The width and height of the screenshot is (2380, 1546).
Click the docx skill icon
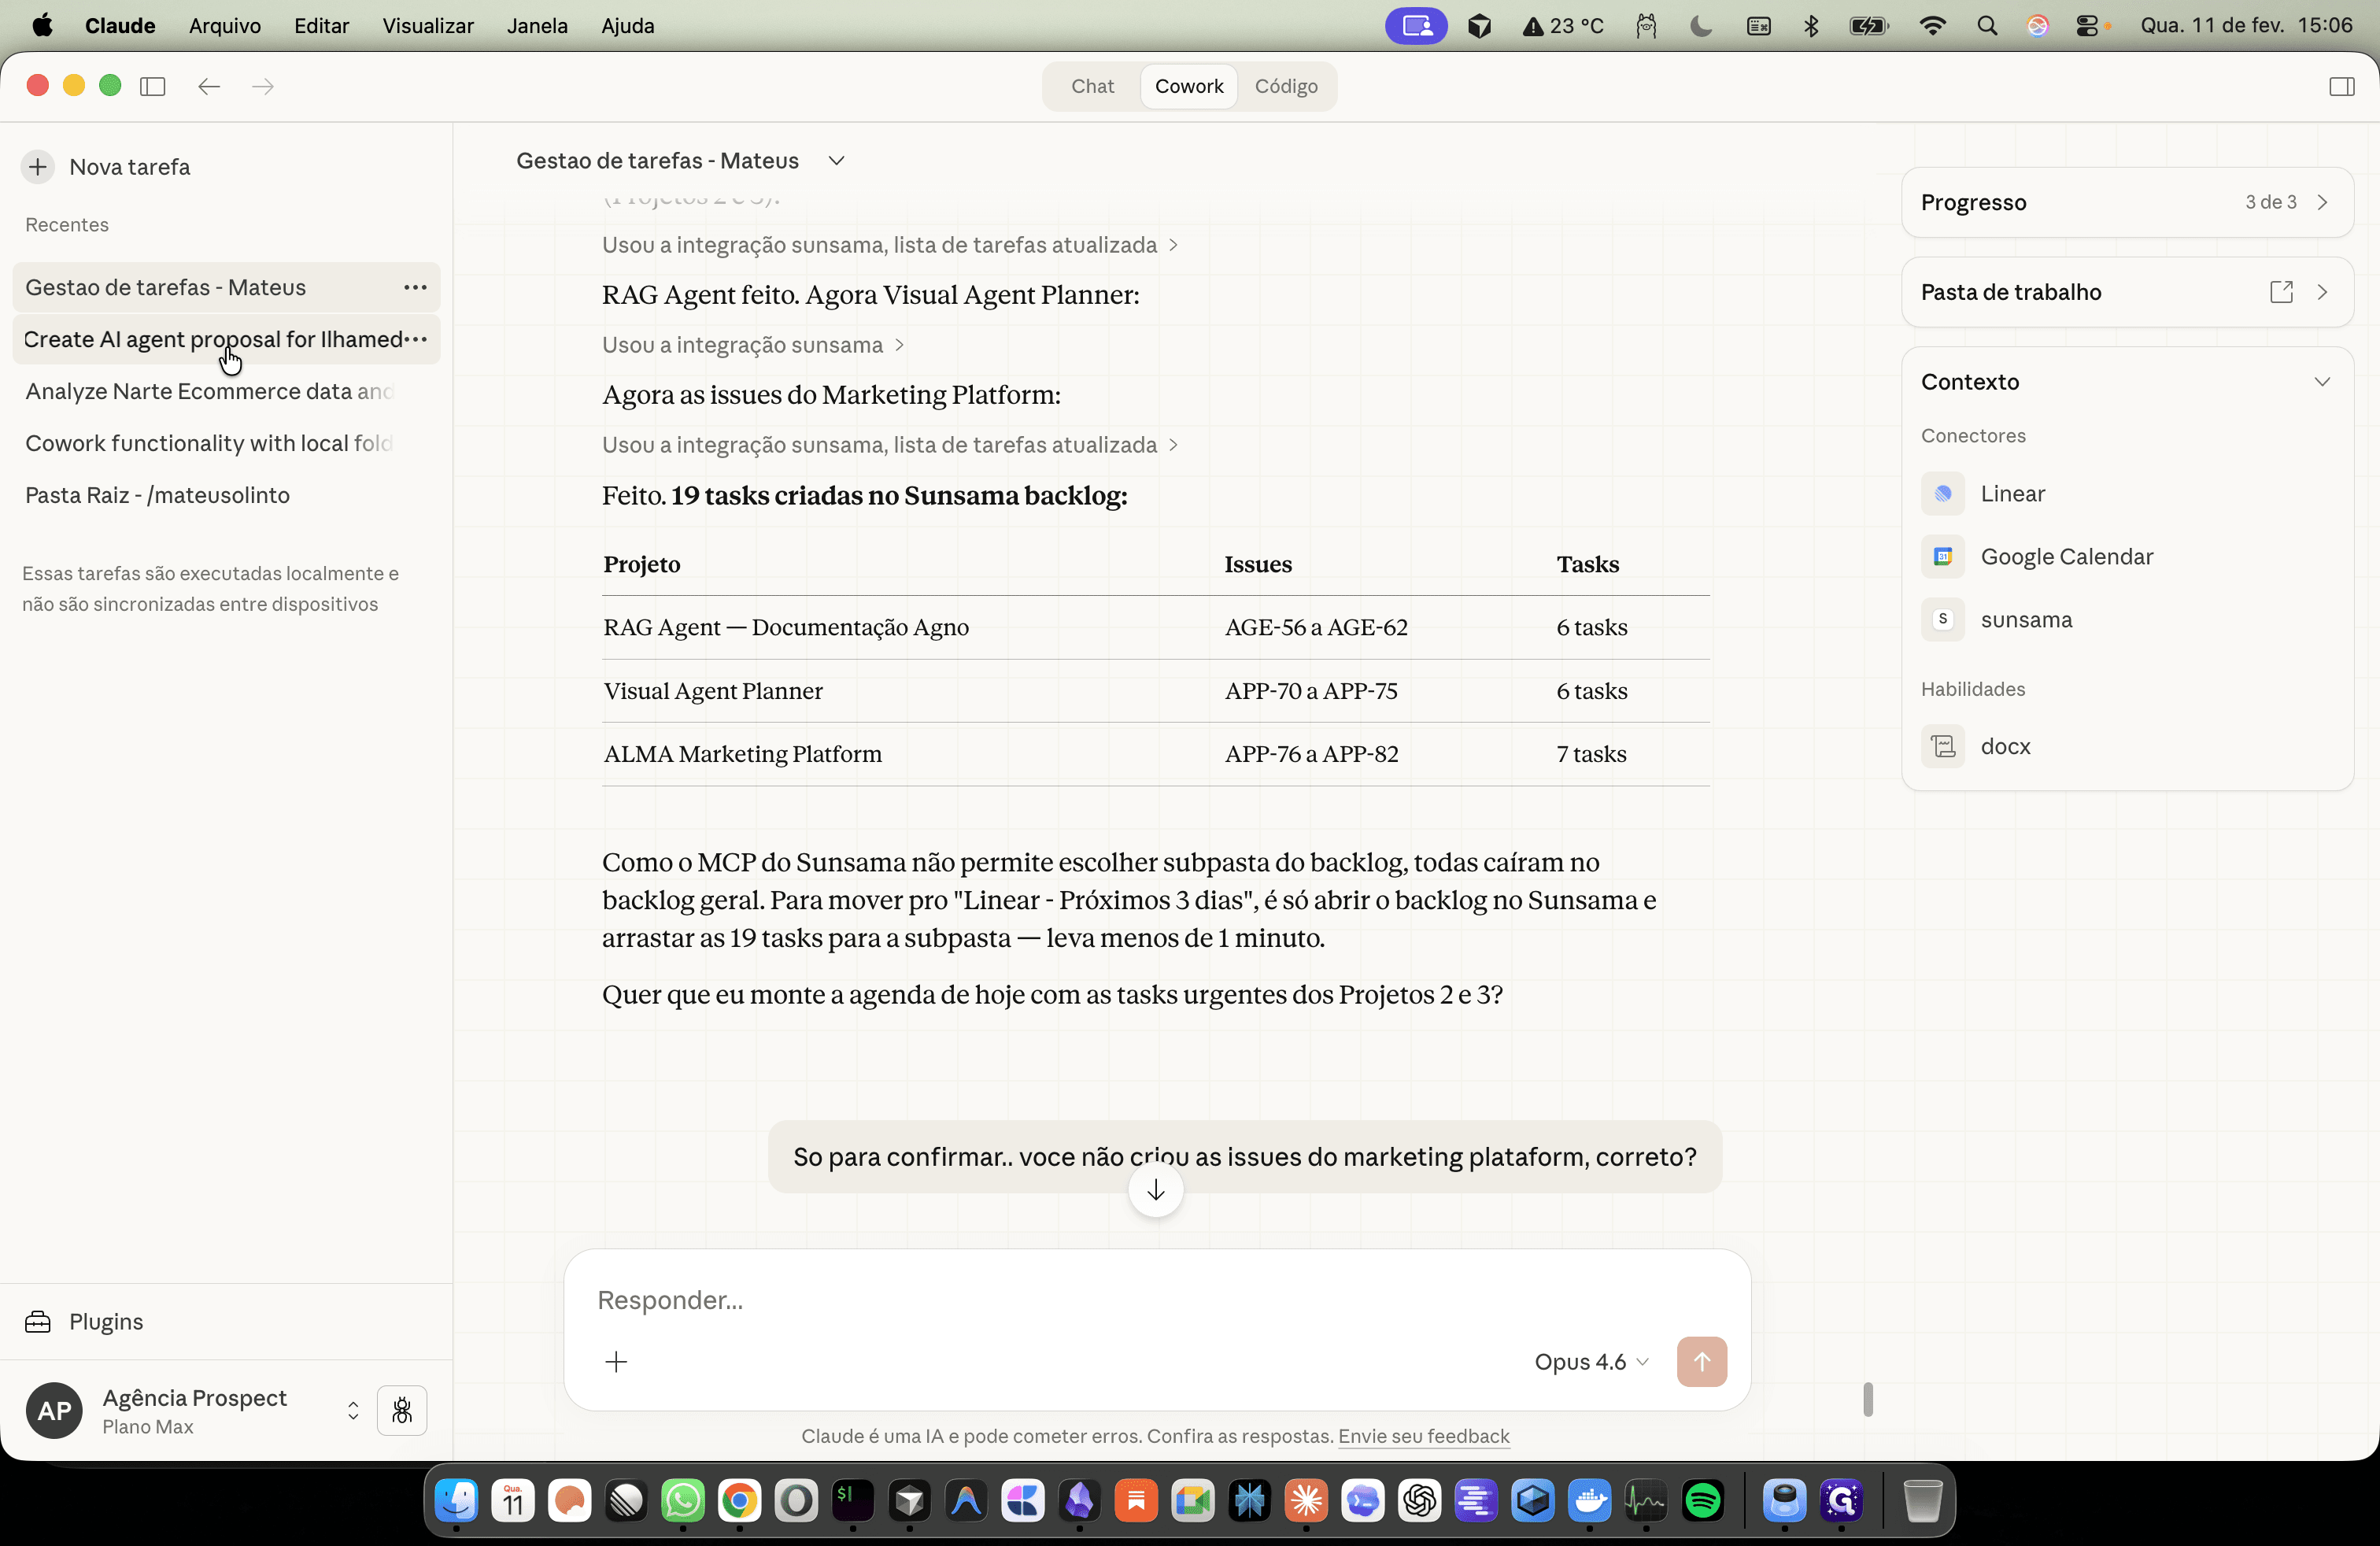[x=1942, y=747]
